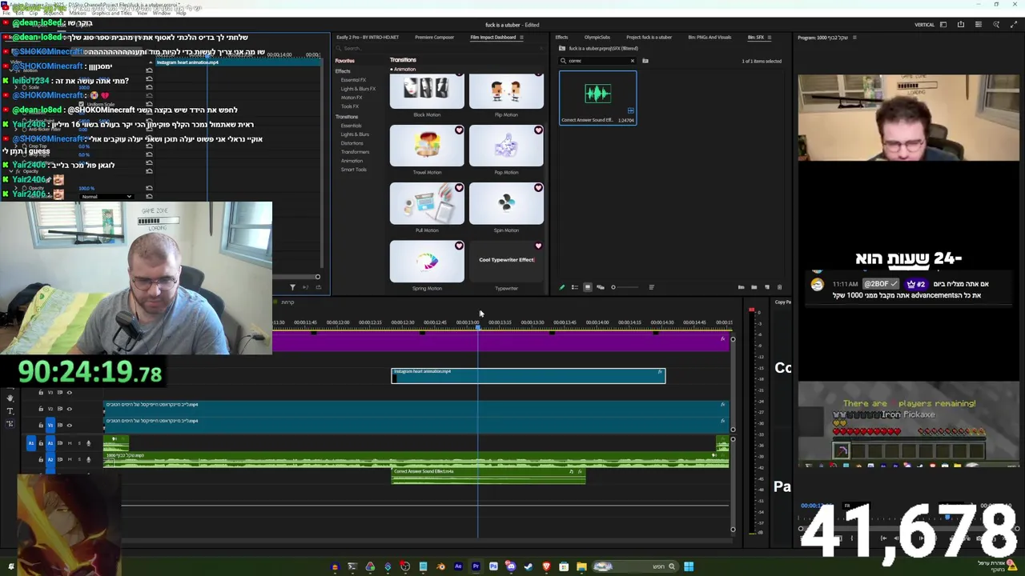Toggle favorite heart on Pull Motion
Viewport: 1025px width, 576px height.
coord(459,188)
